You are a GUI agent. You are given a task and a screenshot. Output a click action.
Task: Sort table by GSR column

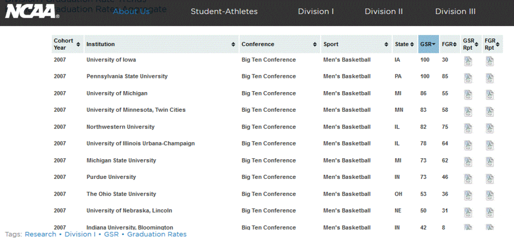click(x=429, y=44)
